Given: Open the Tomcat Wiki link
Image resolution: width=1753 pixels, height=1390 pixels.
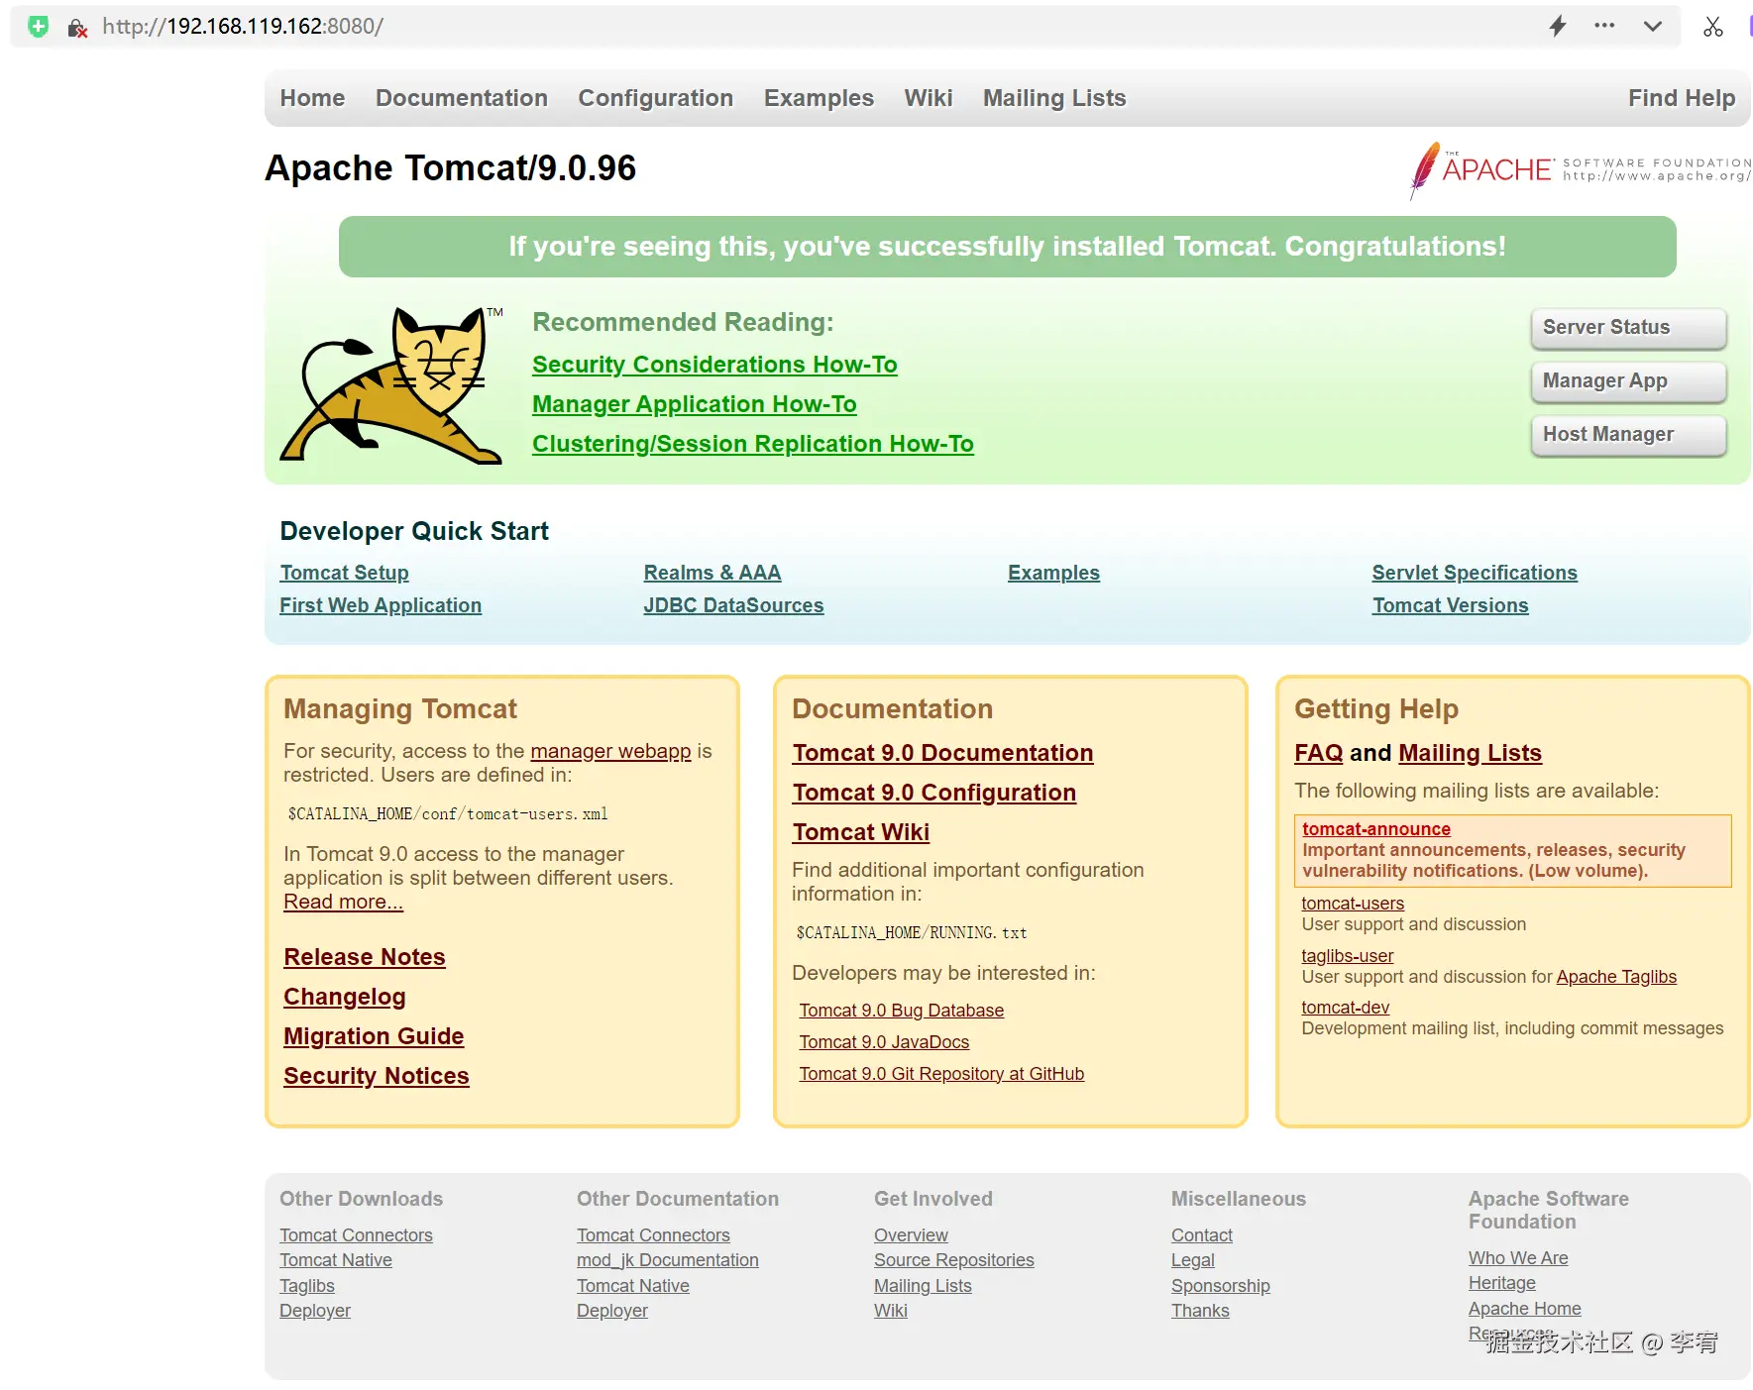Looking at the screenshot, I should click(861, 832).
